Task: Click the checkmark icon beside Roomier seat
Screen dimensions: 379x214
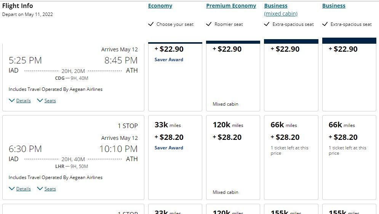Action: point(209,24)
